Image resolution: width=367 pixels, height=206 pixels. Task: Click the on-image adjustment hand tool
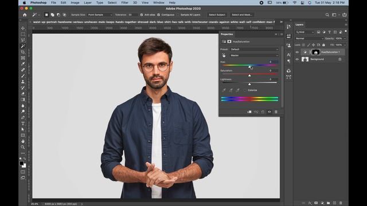click(224, 56)
